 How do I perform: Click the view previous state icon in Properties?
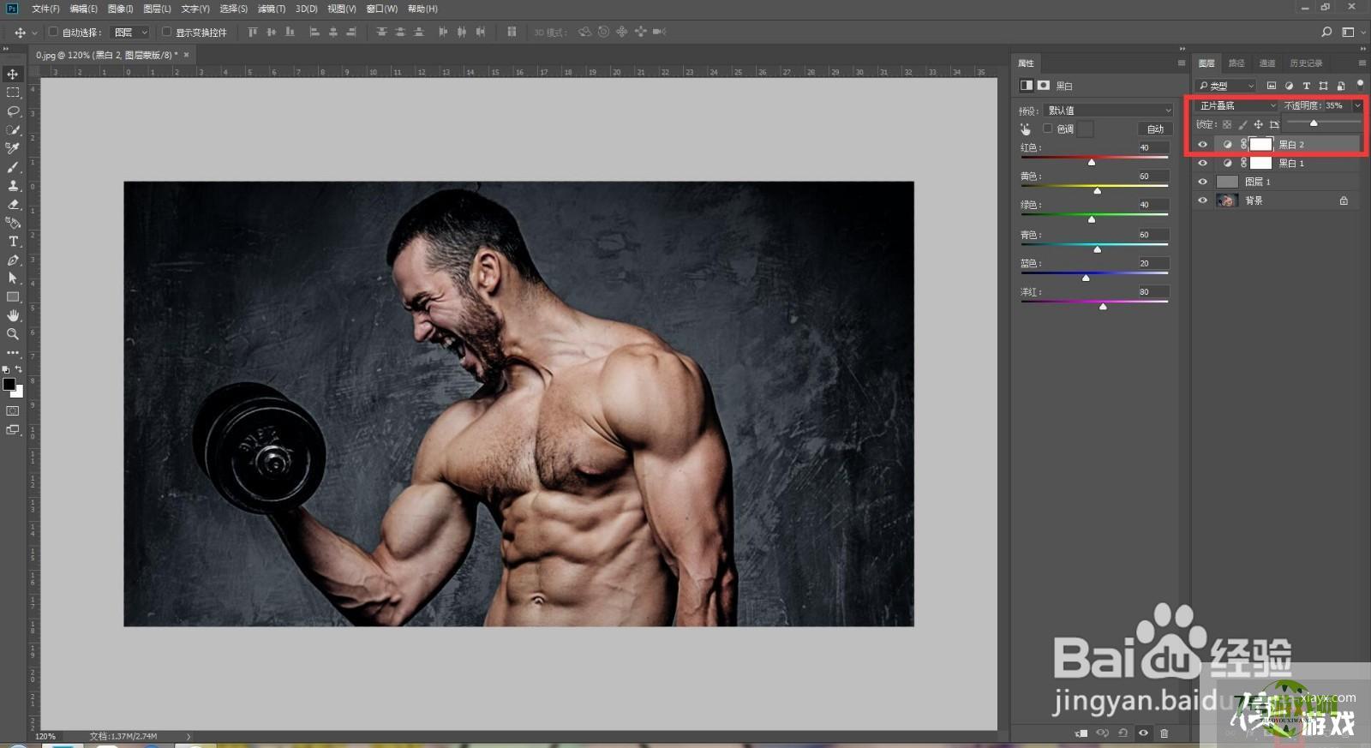[1102, 733]
